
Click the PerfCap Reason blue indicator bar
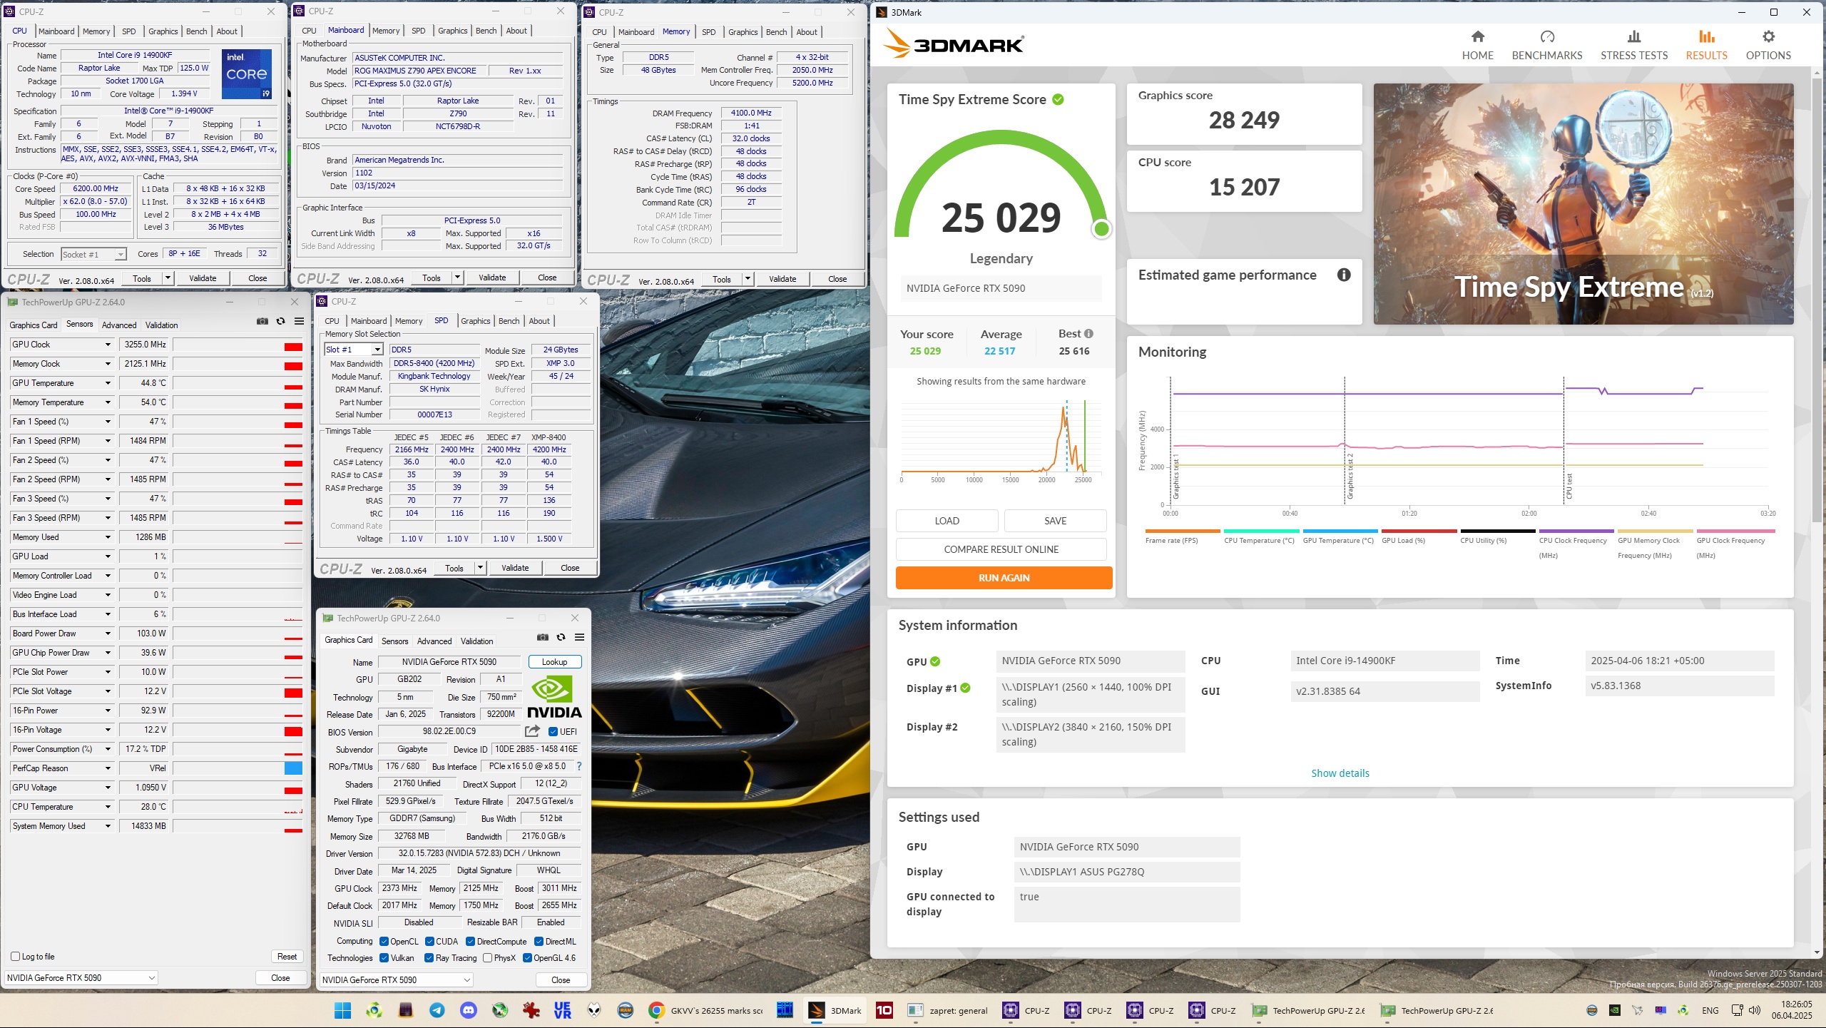293,768
